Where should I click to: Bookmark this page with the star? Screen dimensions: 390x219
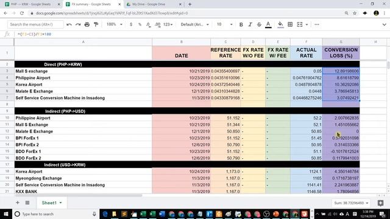pos(355,13)
